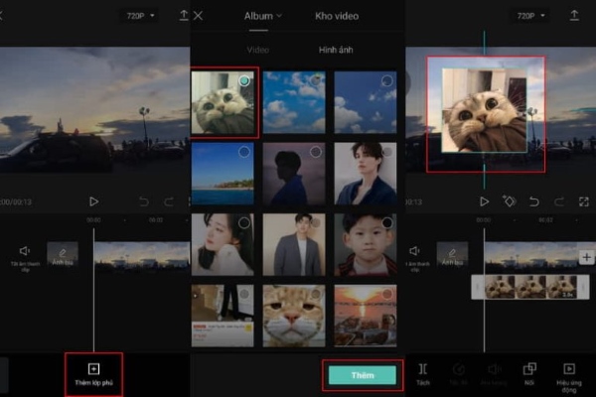Close the album picker with the X
This screenshot has width=596, height=397.
(198, 16)
